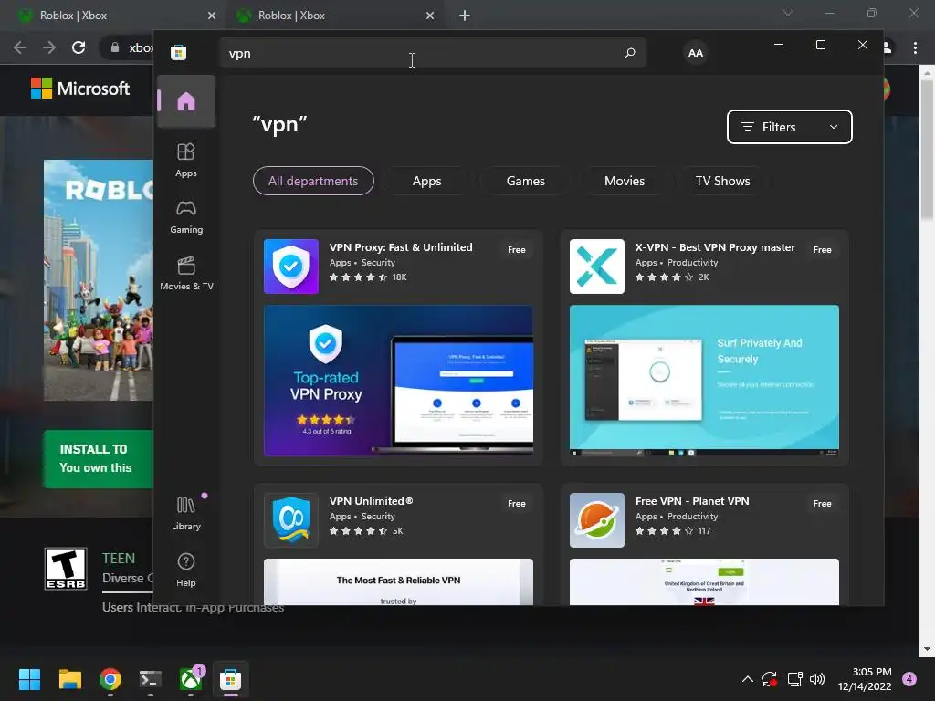Select the All departments filter

pos(314,181)
